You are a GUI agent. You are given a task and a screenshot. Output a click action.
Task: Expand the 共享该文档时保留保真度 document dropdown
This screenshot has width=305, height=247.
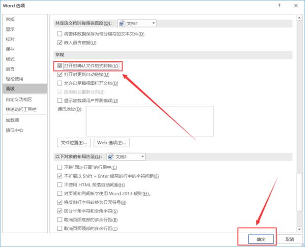pos(153,23)
